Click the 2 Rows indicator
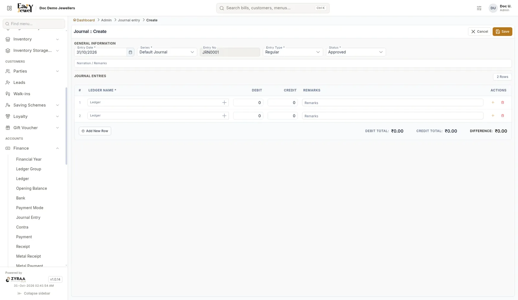 coord(502,77)
